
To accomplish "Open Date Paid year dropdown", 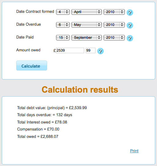I will click(114, 38).
